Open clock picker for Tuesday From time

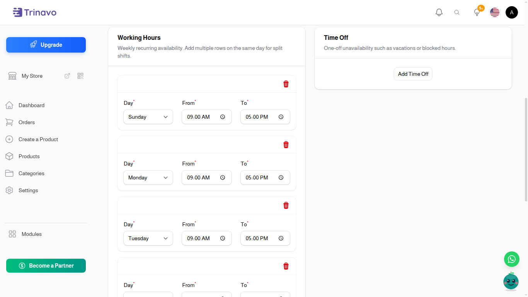click(223, 238)
